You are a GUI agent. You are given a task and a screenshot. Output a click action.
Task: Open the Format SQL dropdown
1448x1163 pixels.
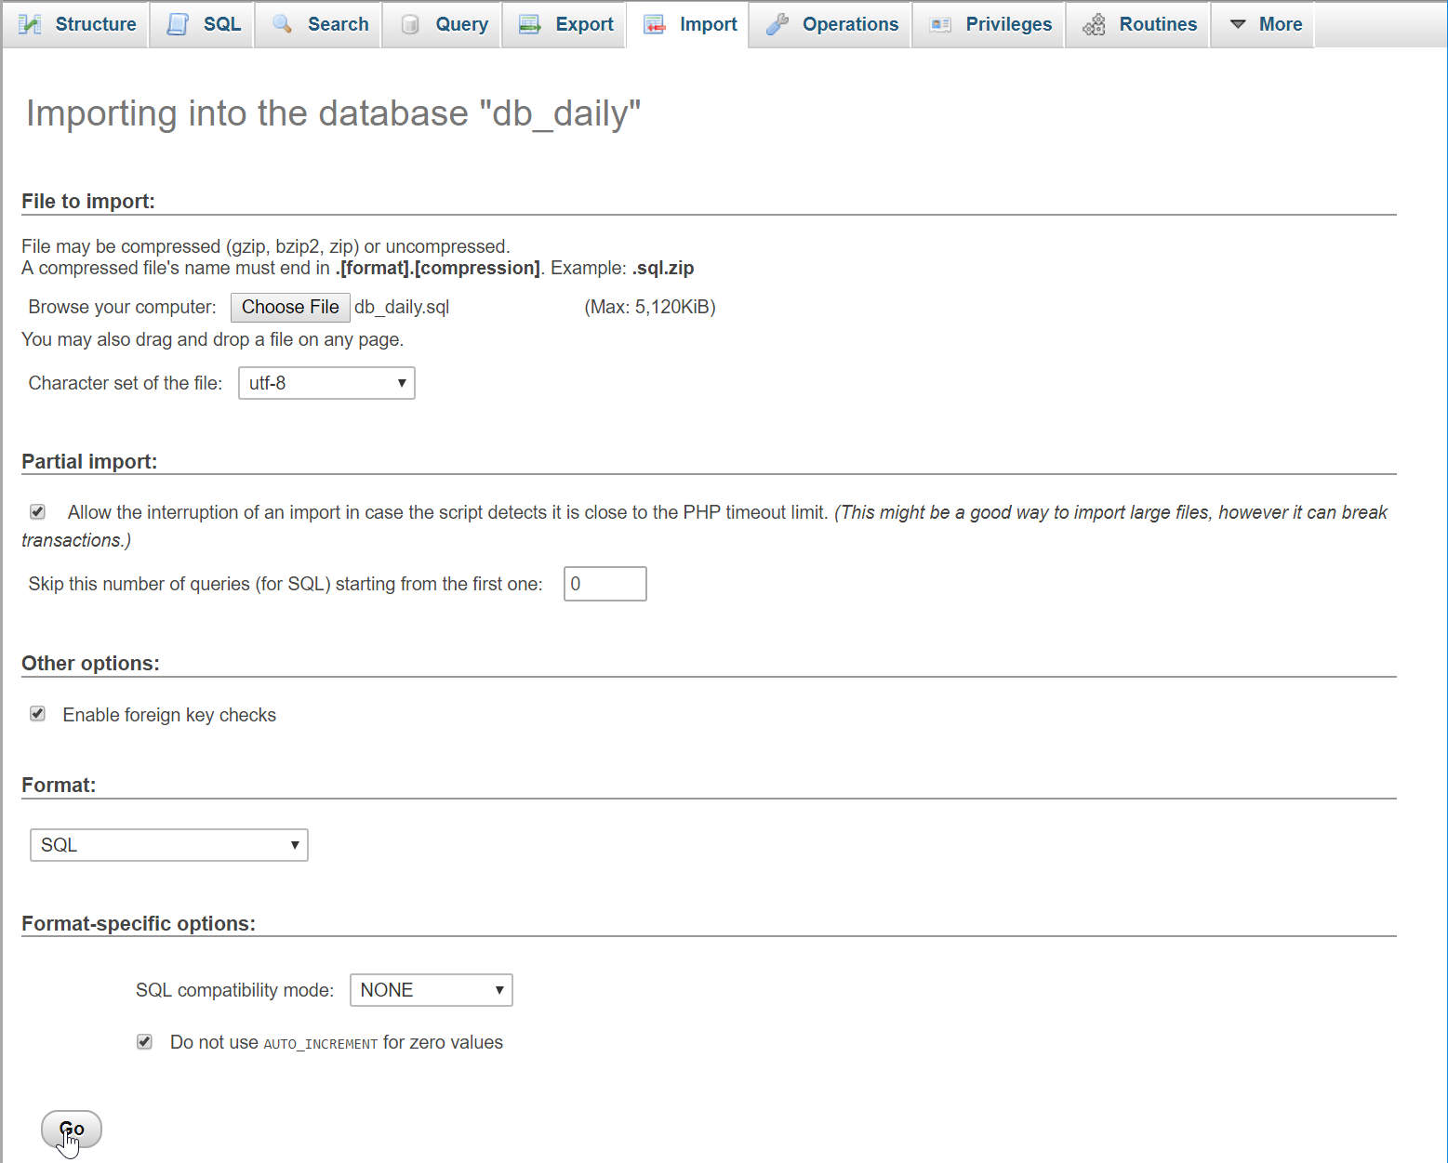coord(169,845)
